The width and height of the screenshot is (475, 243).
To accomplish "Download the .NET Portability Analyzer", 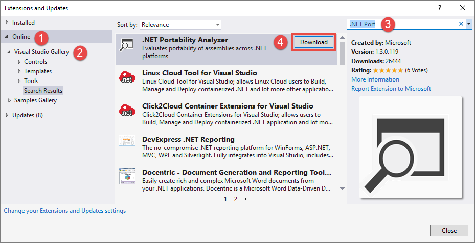I will coord(313,42).
